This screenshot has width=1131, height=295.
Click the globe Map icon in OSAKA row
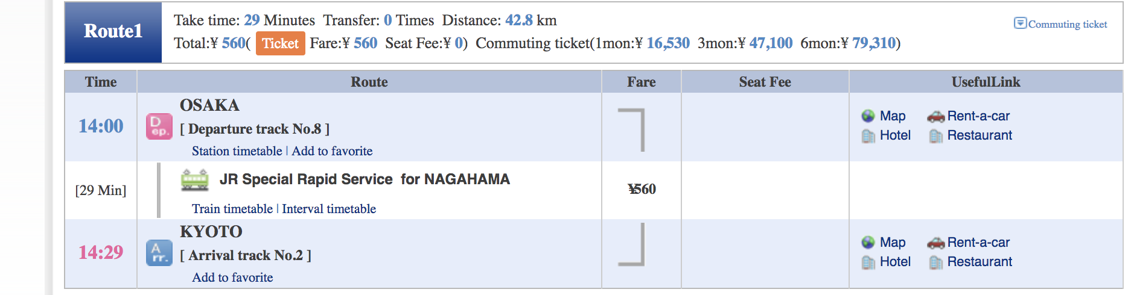pos(868,116)
